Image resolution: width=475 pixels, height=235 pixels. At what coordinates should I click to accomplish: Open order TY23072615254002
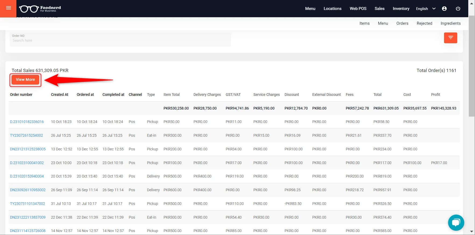(26, 135)
